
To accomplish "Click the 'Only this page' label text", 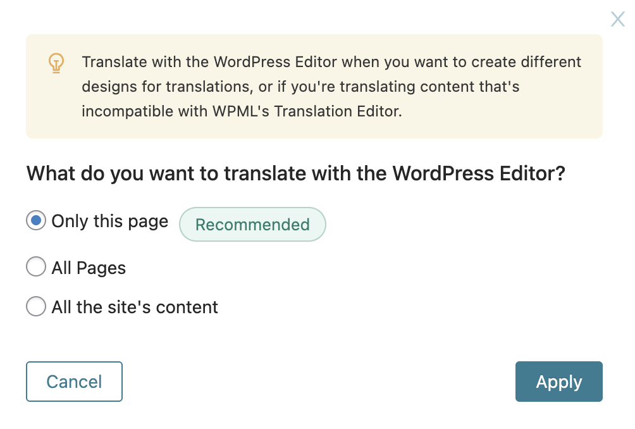I will coord(110,221).
